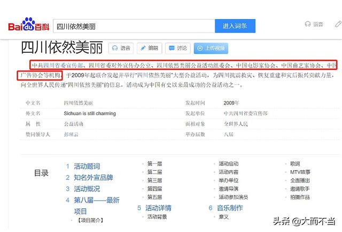Open the 邀请导演 catalog entry
This screenshot has height=232, width=342.
(x=228, y=189)
